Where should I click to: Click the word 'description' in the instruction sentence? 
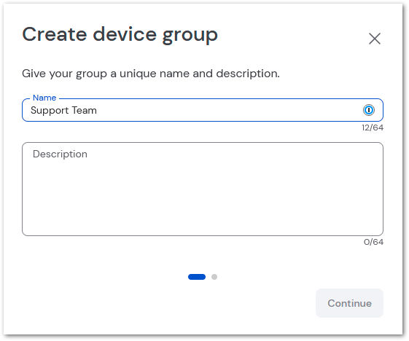click(x=248, y=74)
